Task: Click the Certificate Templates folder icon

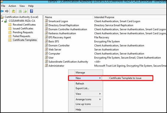Action: pyautogui.click(x=10, y=40)
